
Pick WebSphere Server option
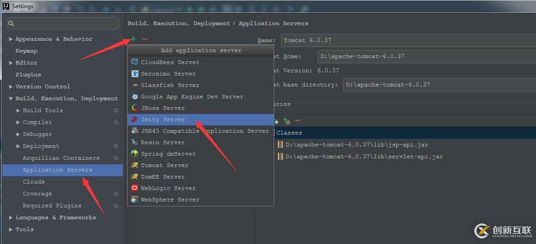[x=200, y=200]
